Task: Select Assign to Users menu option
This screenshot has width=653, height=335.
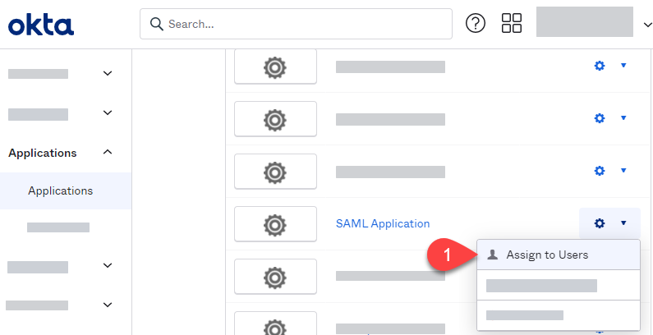Action: tap(547, 255)
